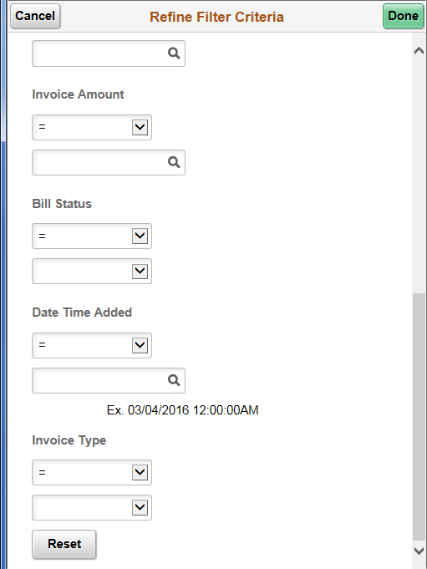This screenshot has height=569, width=427.
Task: Click the green Done button
Action: coord(403,16)
